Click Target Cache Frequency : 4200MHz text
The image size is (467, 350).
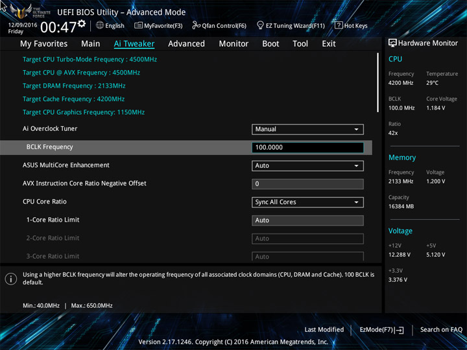point(73,99)
